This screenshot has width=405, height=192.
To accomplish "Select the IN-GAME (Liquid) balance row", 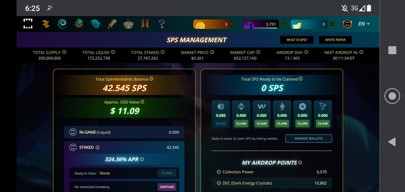I will pyautogui.click(x=124, y=132).
